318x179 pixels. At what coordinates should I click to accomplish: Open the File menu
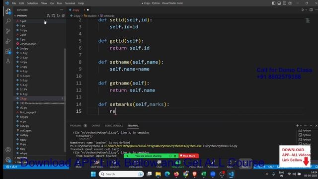(14, 3)
